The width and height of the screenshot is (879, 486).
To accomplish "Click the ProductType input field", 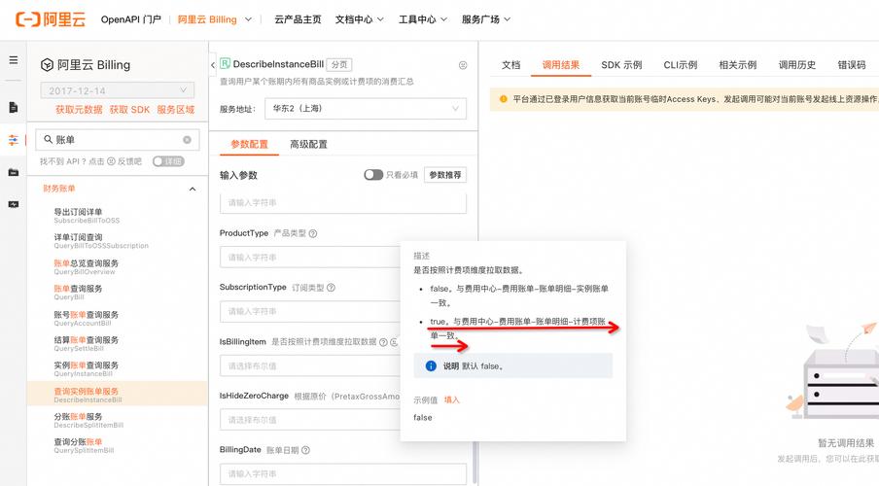I will pyautogui.click(x=309, y=257).
